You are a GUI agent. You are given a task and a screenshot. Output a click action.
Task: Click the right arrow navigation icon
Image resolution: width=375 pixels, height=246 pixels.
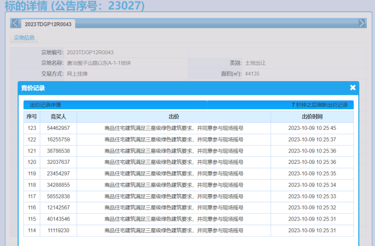point(361,23)
